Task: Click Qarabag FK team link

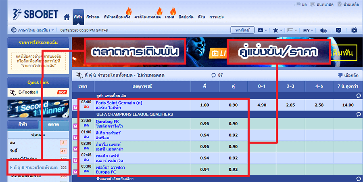Action: pyautogui.click(x=107, y=121)
